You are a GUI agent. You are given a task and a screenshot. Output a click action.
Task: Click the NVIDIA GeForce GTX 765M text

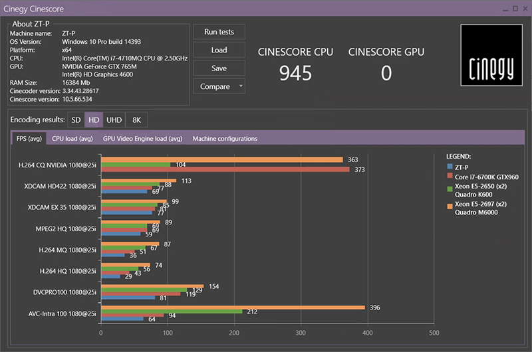pos(99,66)
